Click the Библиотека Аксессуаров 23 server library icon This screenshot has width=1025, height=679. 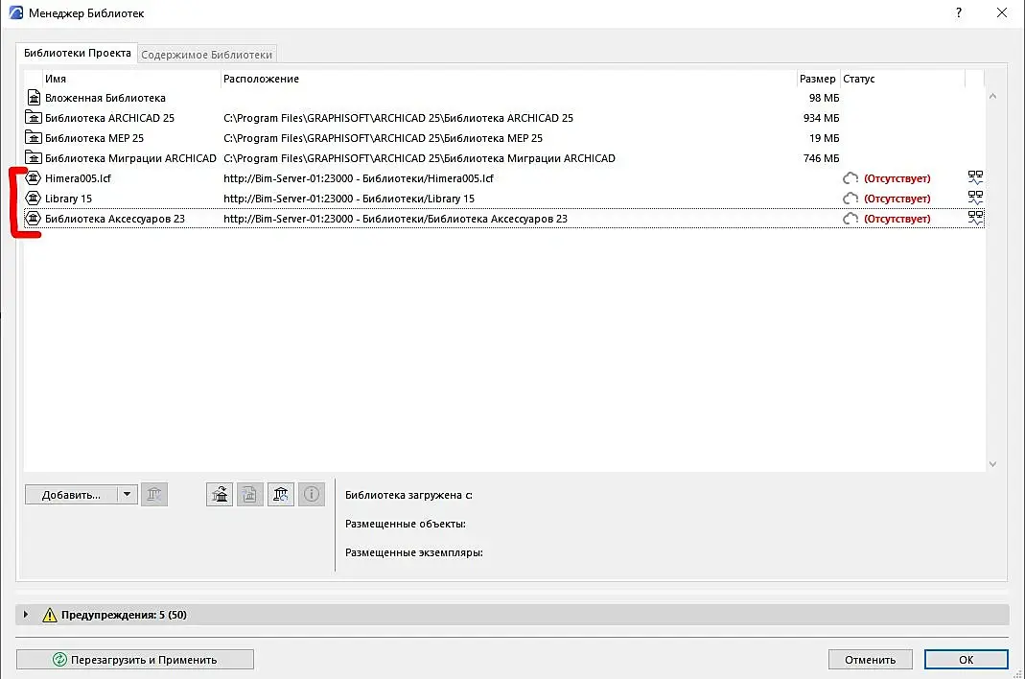click(x=33, y=219)
